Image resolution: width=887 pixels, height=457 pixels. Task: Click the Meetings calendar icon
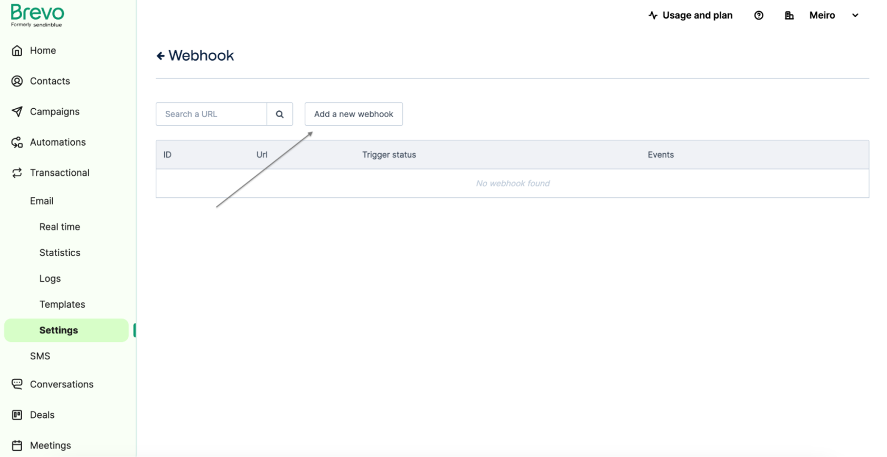tap(17, 445)
